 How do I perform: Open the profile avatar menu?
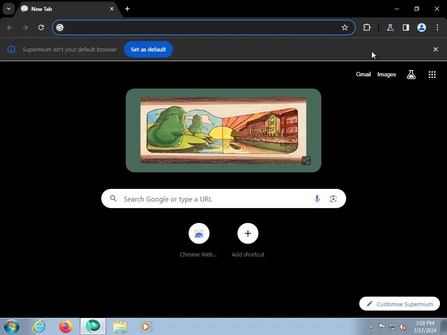pos(422,27)
